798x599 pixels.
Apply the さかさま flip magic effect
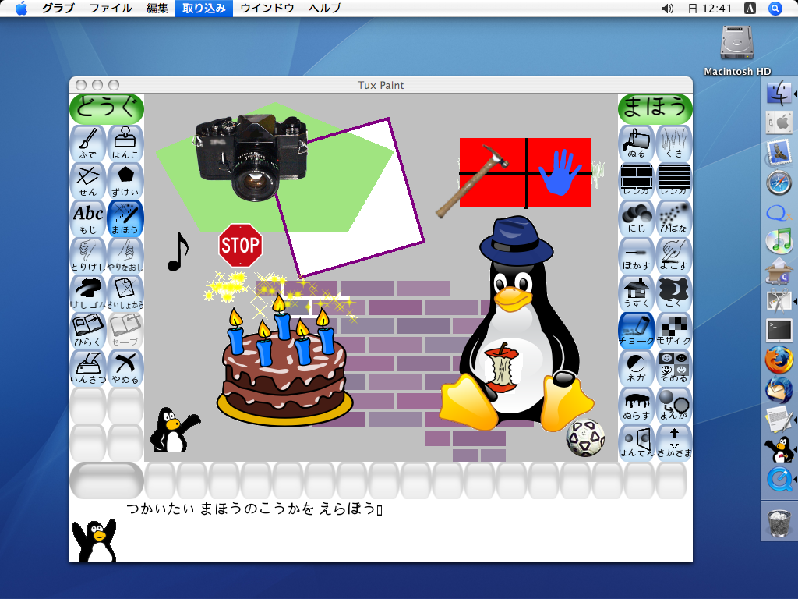pos(674,443)
